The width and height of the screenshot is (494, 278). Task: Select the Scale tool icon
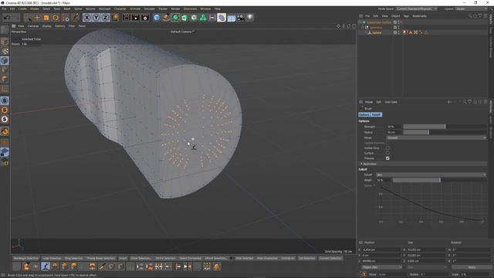point(46,18)
